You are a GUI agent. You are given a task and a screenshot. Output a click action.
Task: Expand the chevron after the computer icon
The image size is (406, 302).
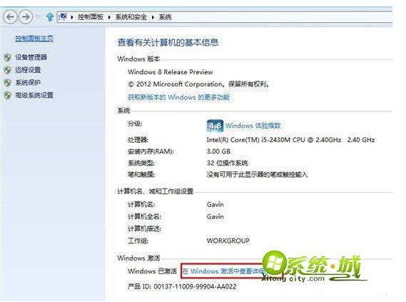72,17
